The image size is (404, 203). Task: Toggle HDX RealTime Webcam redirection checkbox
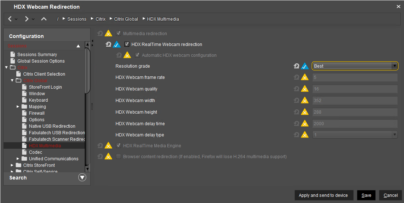point(127,44)
